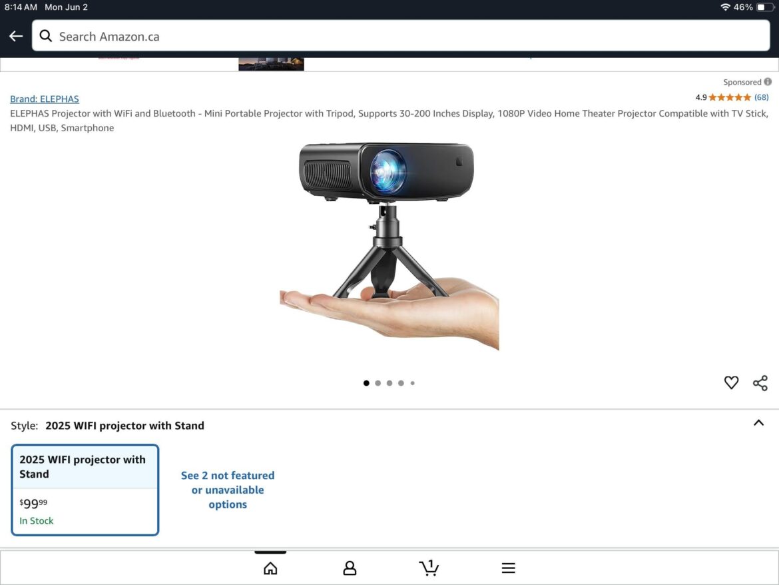Screen dimensions: 779x585
Task: Select the 2025 WIFI projector with Stand style
Action: (85, 490)
